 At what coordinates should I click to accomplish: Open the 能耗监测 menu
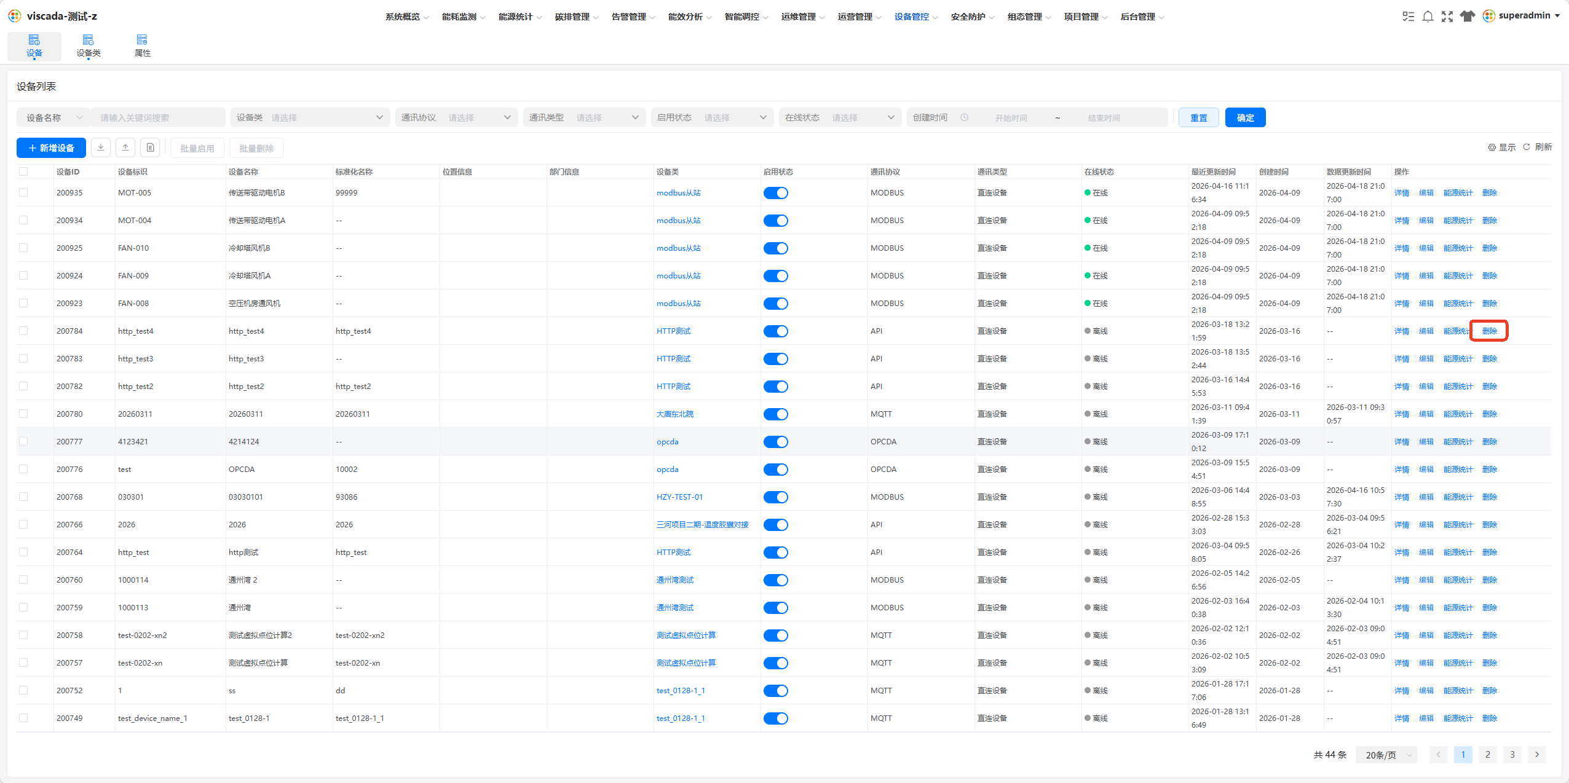[464, 17]
